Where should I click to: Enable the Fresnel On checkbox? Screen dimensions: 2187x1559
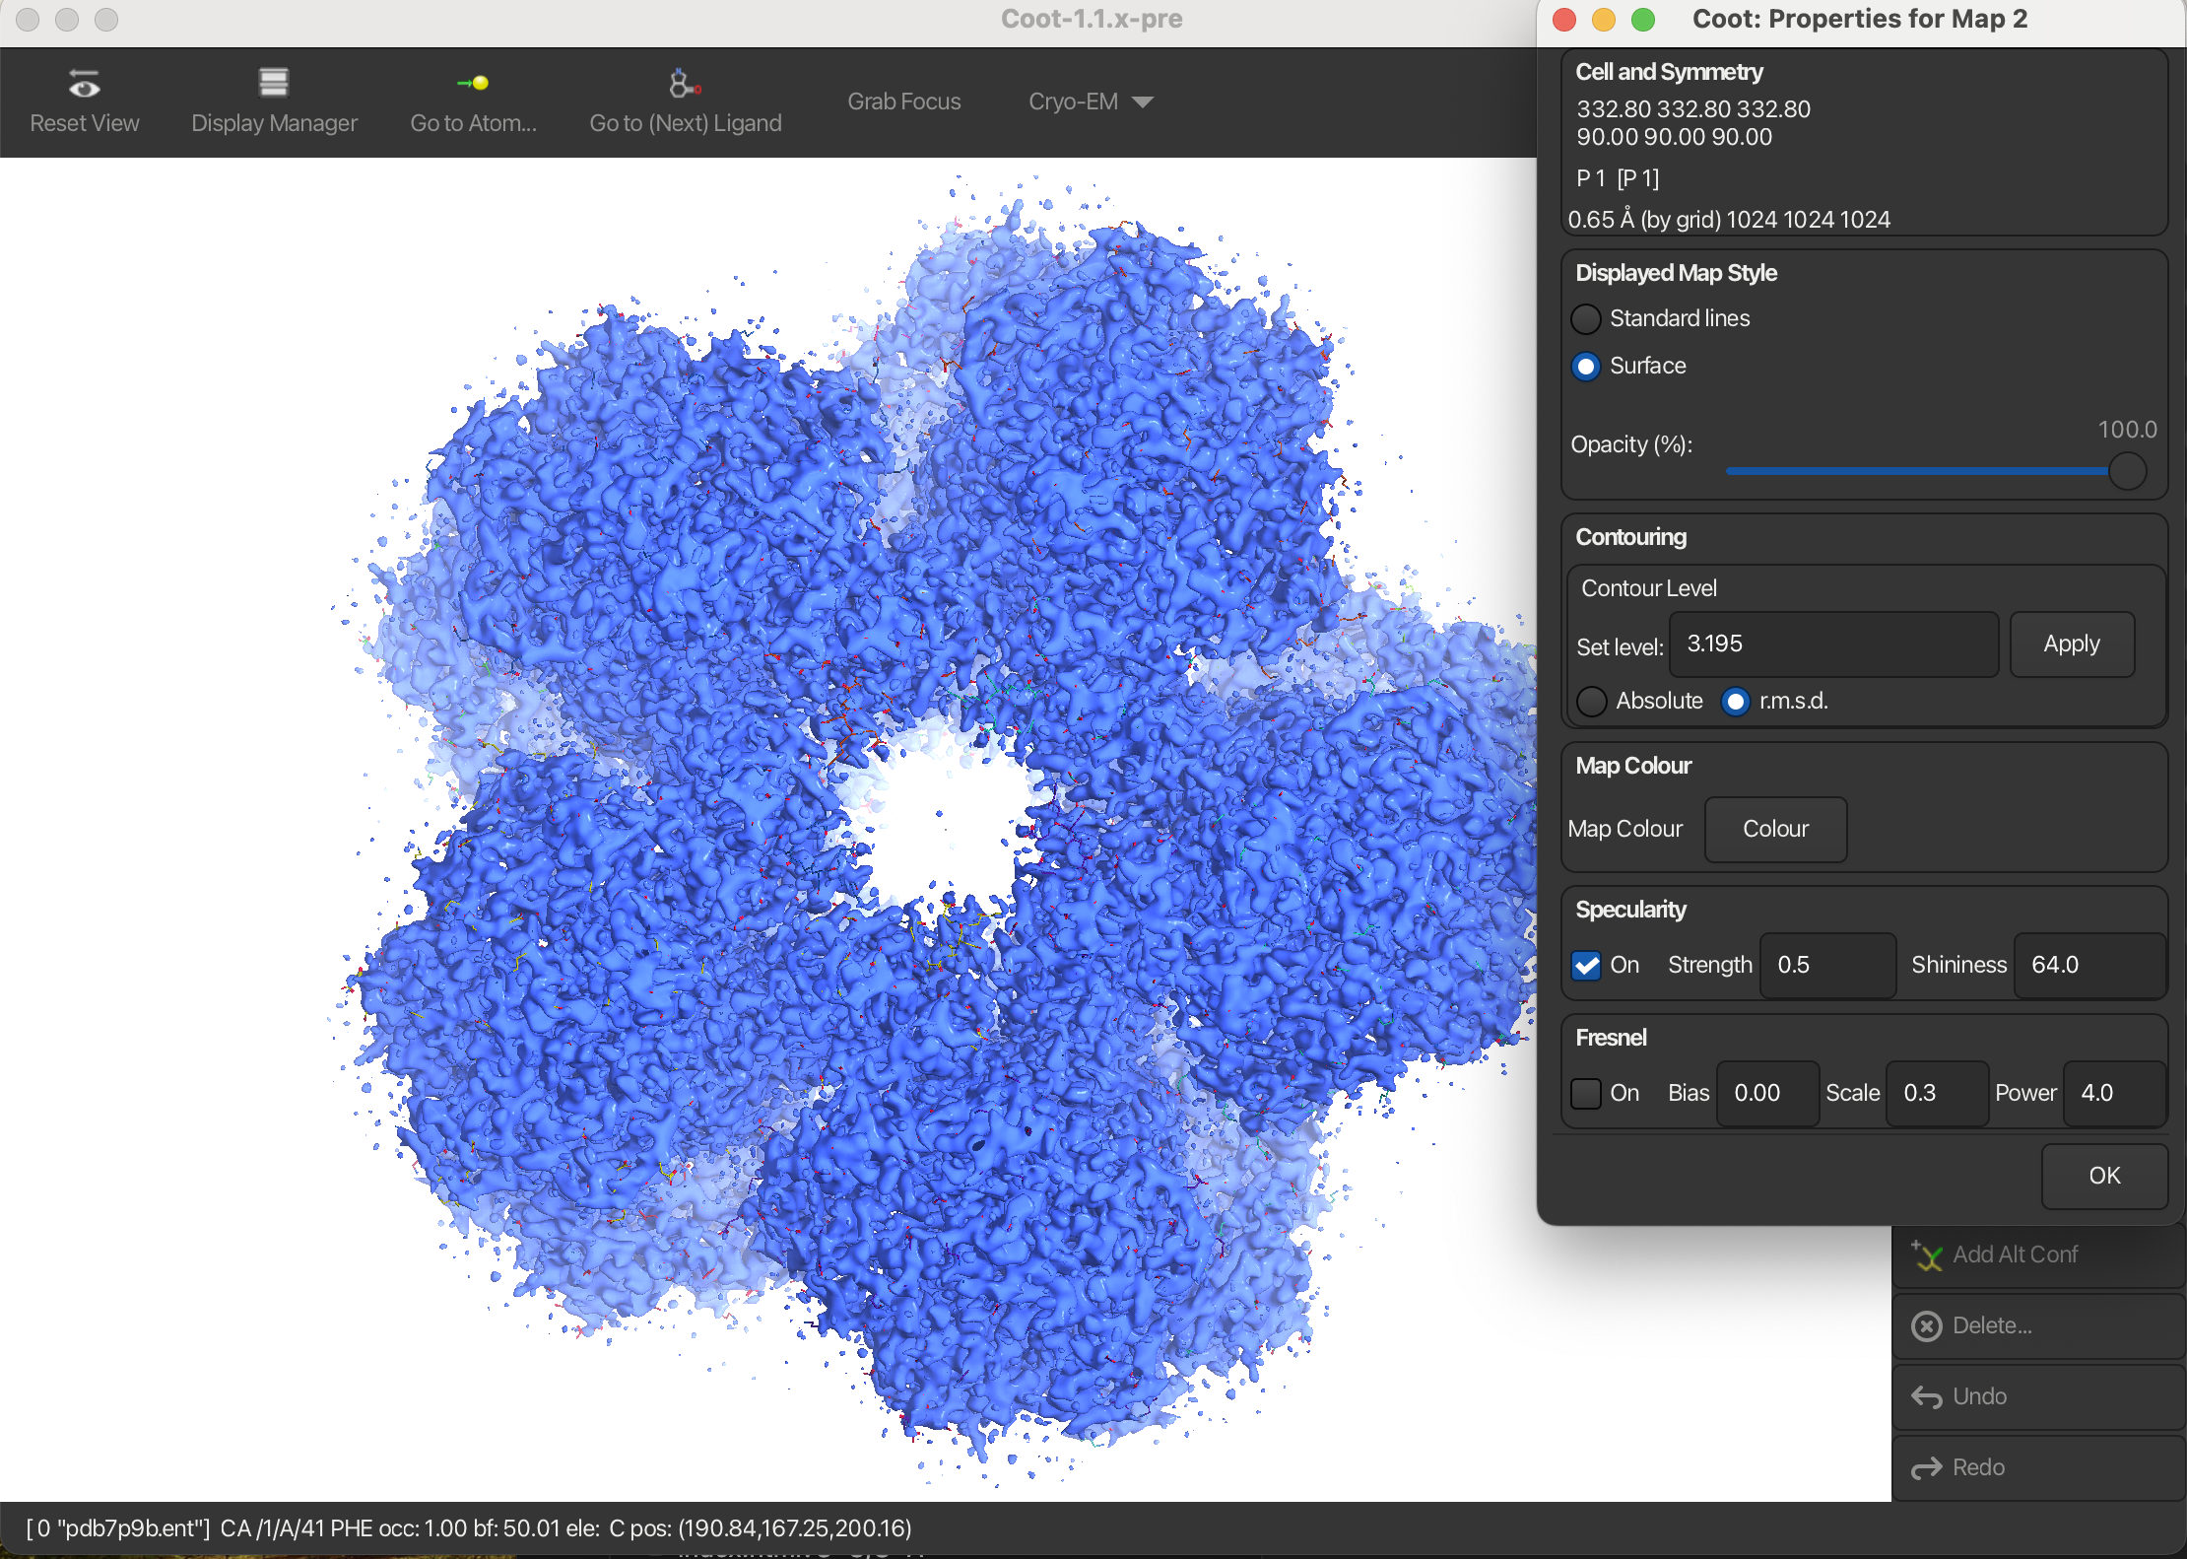[1586, 1093]
